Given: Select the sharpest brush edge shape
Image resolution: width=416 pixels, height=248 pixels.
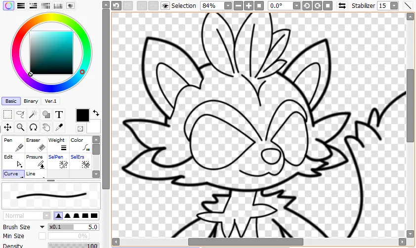Looking at the screenshot, I should tap(58, 215).
